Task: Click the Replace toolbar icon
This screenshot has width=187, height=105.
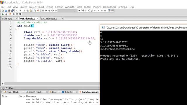Action: click(x=38, y=10)
